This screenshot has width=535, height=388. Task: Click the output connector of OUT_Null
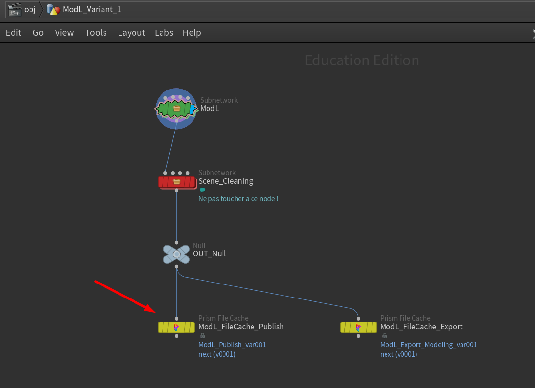pos(176,266)
